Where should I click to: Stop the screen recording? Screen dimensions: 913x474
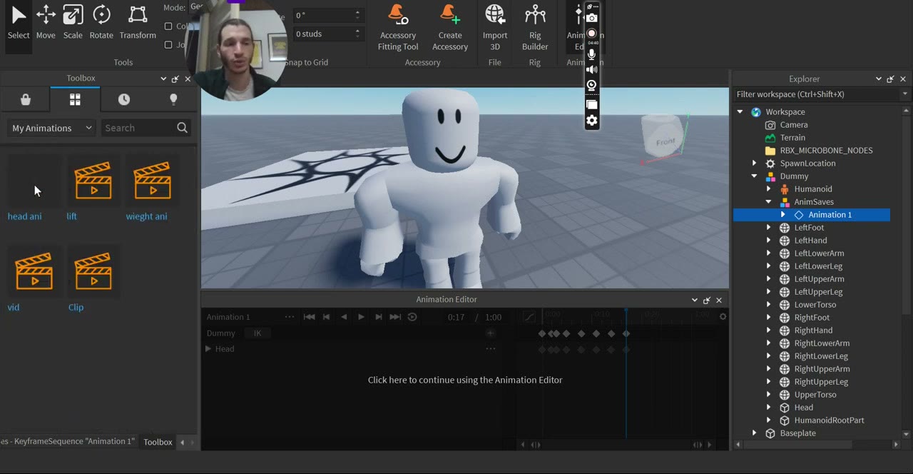[x=591, y=34]
